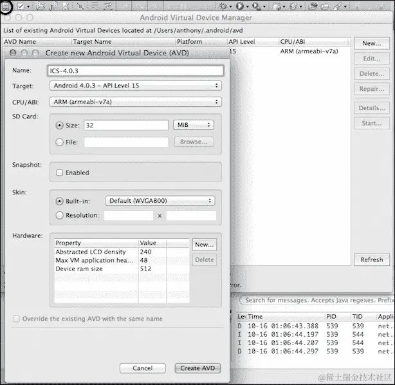Image resolution: width=395 pixels, height=385 pixels.
Task: Open the AVD Manager toolbar icon
Action: tap(6, 6)
